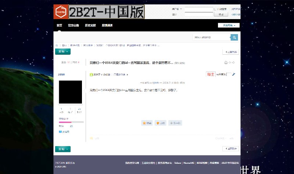This screenshot has height=174, width=294.
Task: Click top return-to-list button
Action: [231, 52]
